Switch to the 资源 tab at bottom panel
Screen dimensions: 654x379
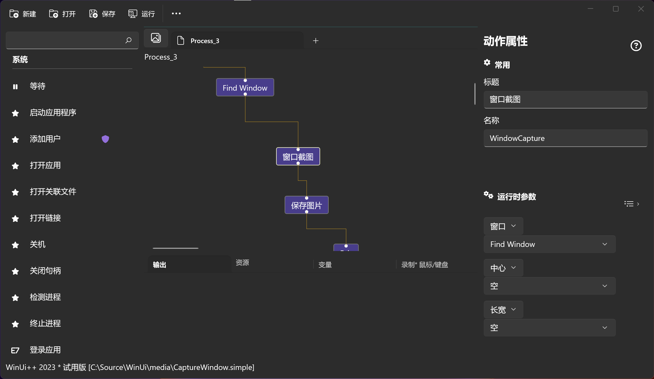pos(242,263)
